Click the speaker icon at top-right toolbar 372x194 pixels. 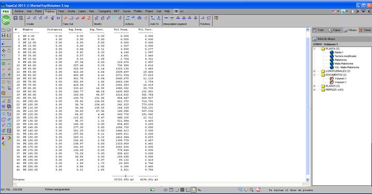pos(369,11)
